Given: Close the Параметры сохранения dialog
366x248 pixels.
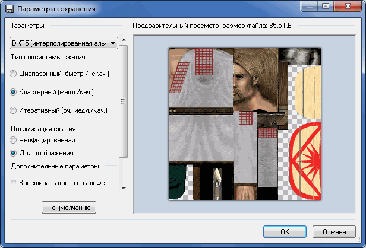Looking at the screenshot, I should (x=348, y=7).
